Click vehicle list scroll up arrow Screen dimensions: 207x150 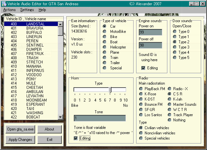60,24
